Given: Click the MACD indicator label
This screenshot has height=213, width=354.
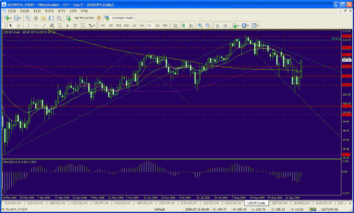Looking at the screenshot, I should [20, 162].
